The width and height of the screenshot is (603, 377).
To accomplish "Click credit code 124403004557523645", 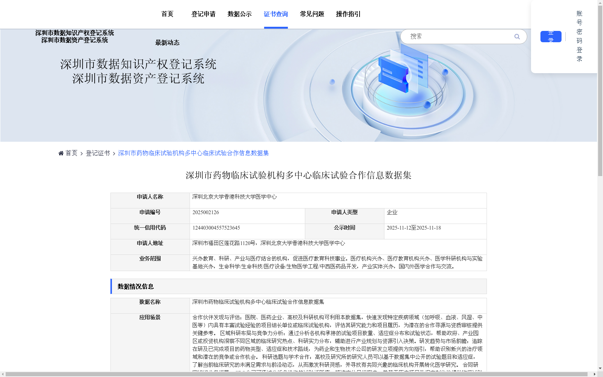I will [216, 228].
